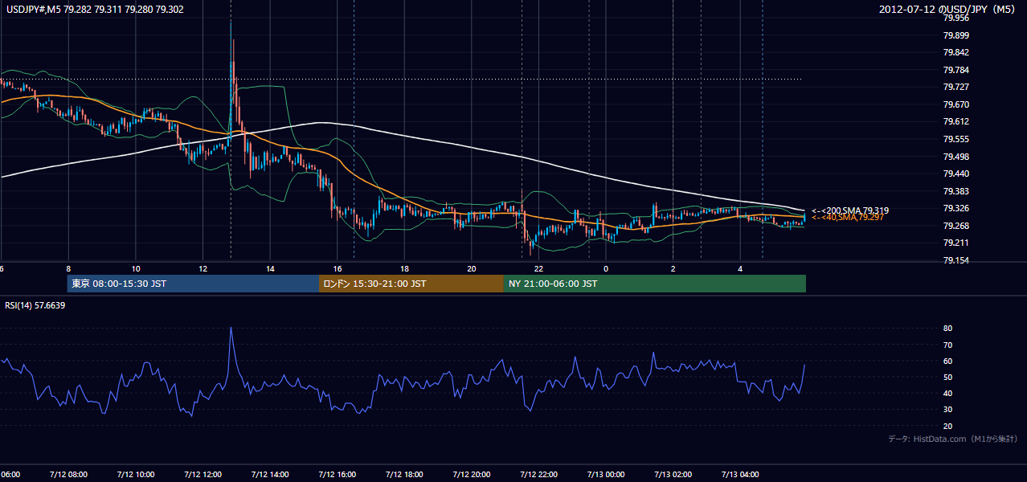Click the 7/12 22:00 bottom time label
Screen dimensions: 1027x482
click(x=539, y=475)
